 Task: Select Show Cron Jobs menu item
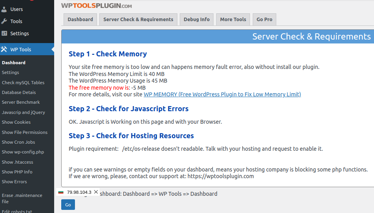click(x=18, y=142)
